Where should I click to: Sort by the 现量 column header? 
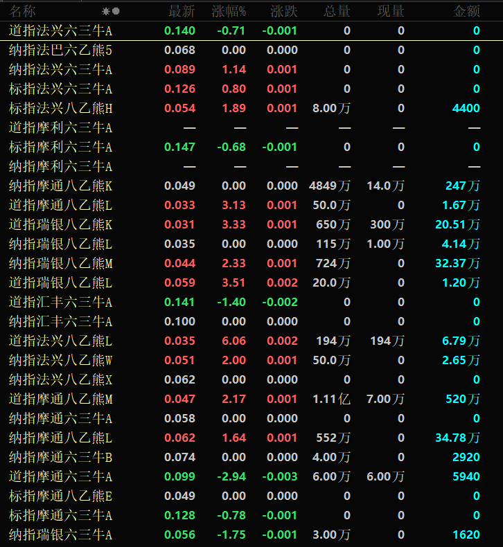[391, 12]
